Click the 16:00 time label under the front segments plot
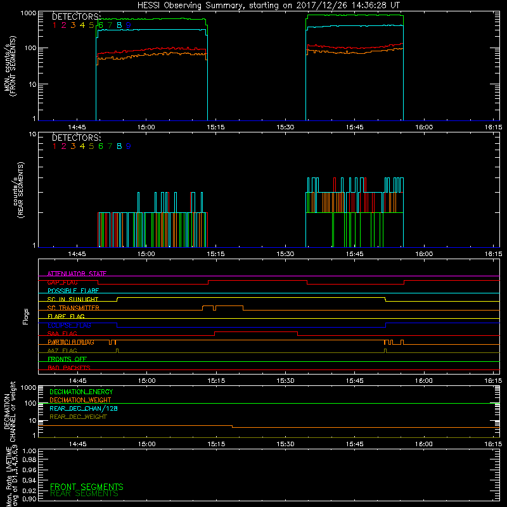The width and height of the screenshot is (507, 507). click(424, 127)
